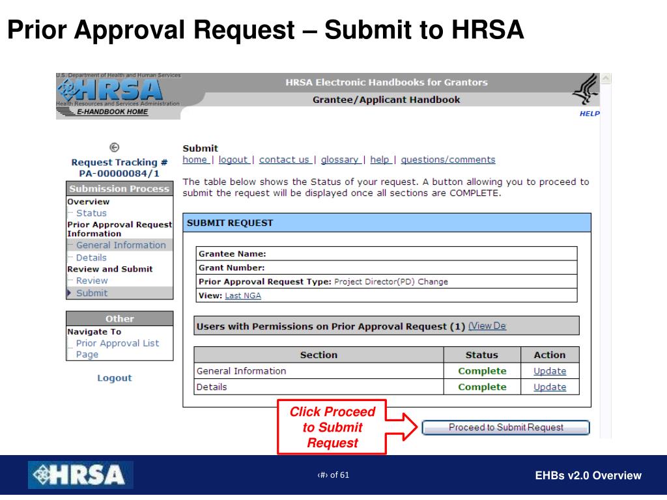Viewport: 667px width, 500px height.
Task: Click the help link in top navigation
Action: [x=380, y=160]
